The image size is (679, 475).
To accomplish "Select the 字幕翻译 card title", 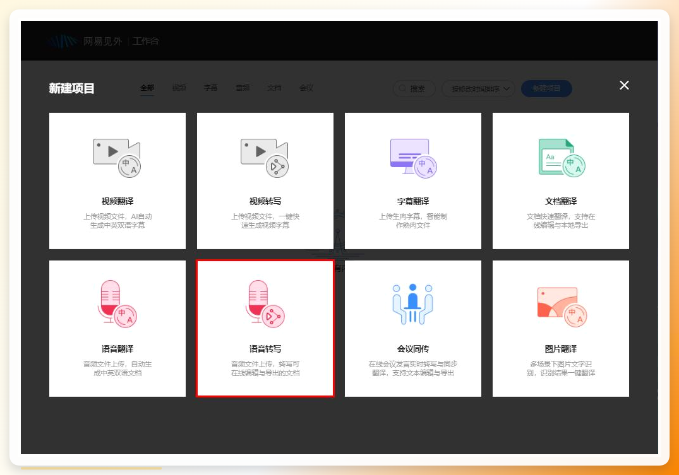I will 413,201.
